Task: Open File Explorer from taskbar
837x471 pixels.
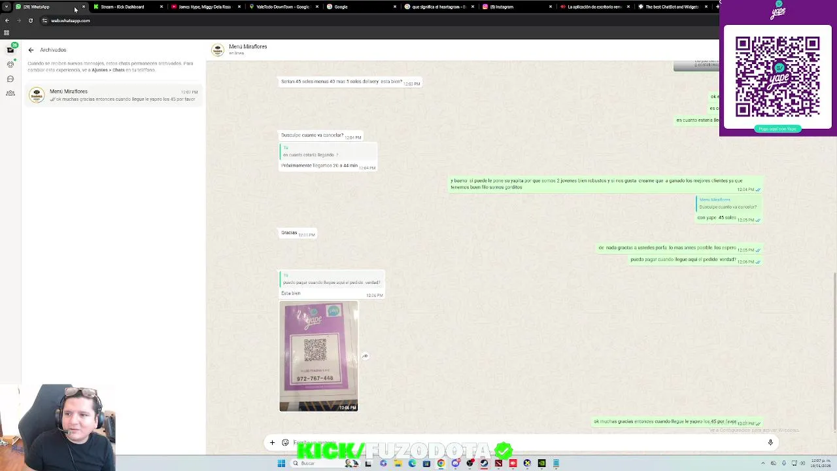Action: [x=398, y=463]
